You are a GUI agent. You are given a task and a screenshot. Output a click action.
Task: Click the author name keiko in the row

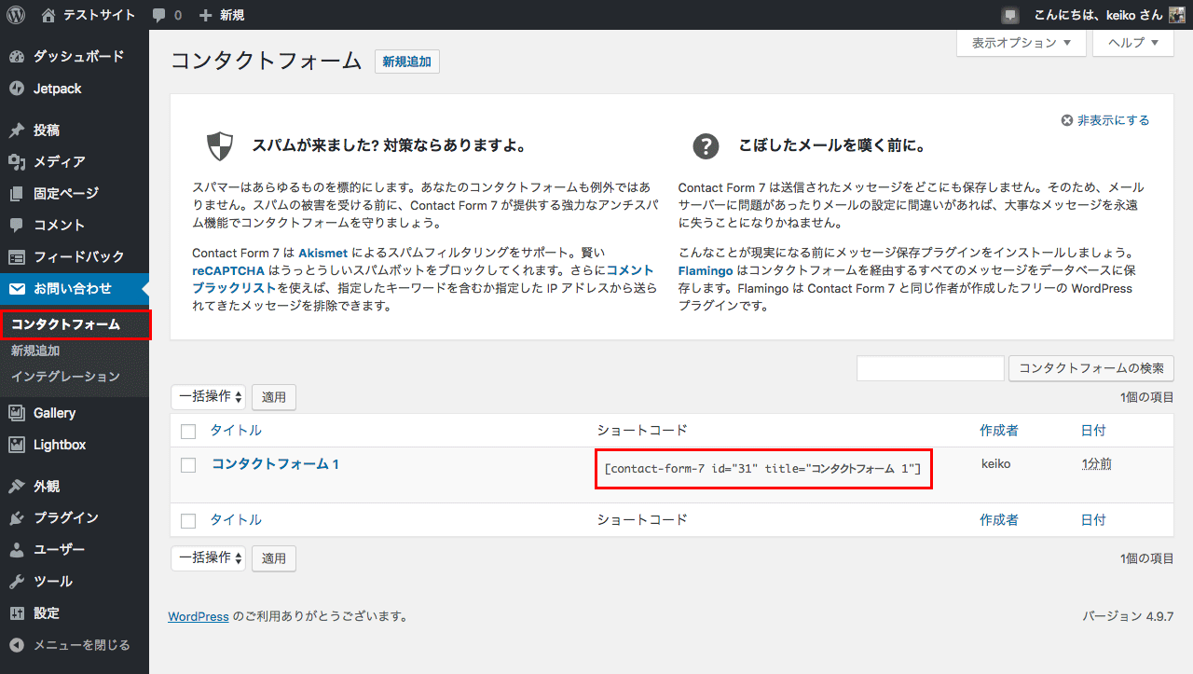(996, 463)
